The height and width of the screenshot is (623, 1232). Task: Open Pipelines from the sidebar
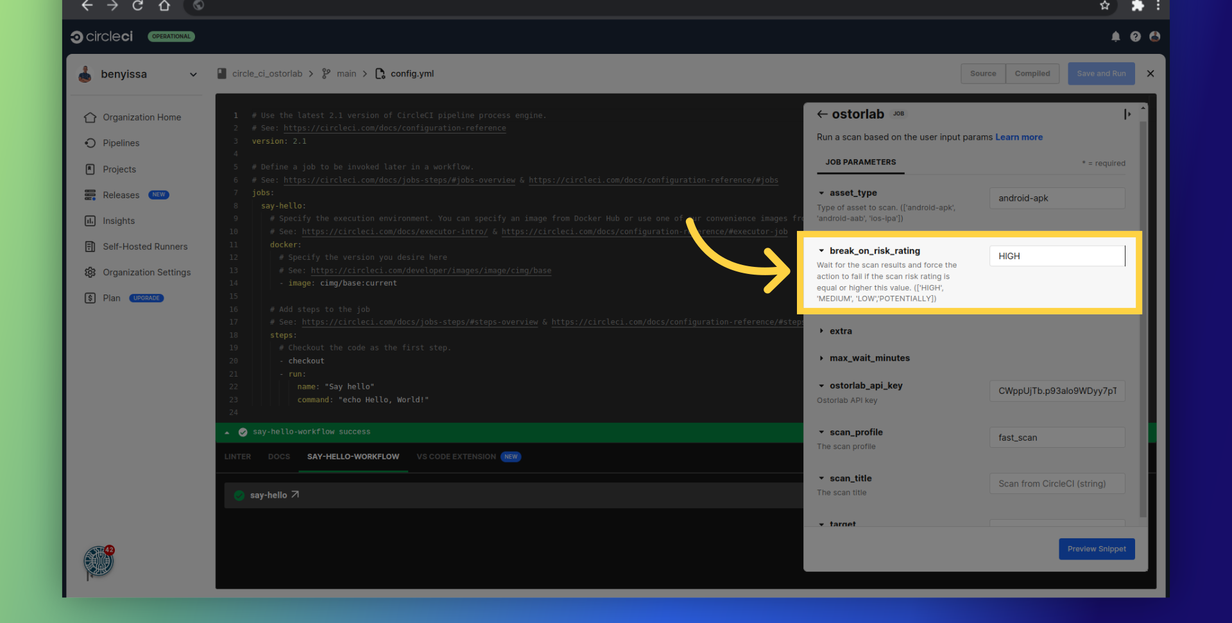[121, 143]
